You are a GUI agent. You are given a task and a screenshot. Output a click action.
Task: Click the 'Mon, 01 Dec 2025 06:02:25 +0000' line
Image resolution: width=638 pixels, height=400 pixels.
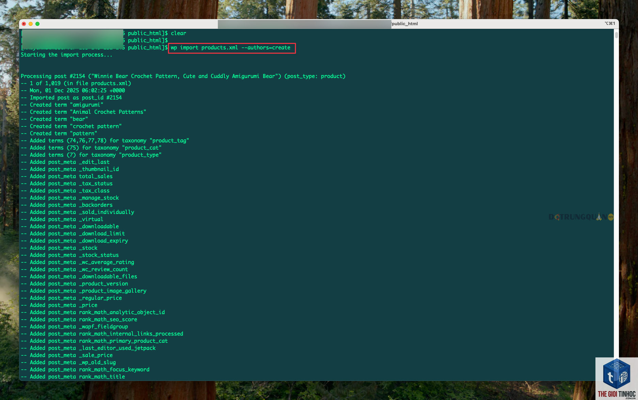(x=73, y=91)
